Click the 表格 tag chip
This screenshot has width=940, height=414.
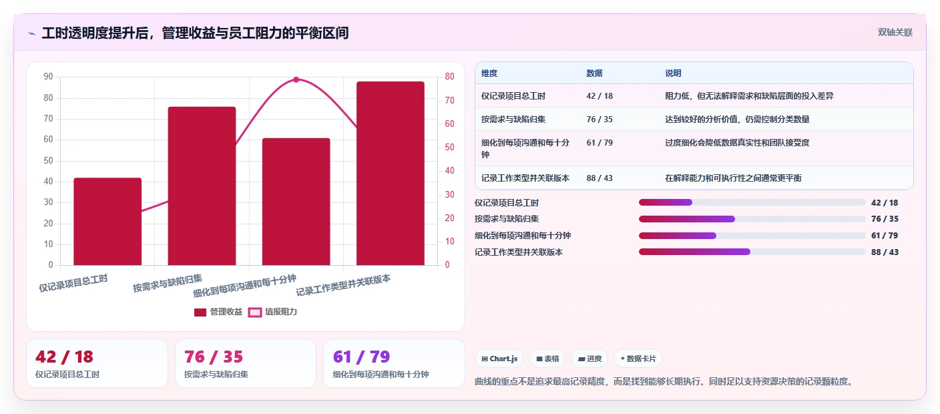point(547,359)
